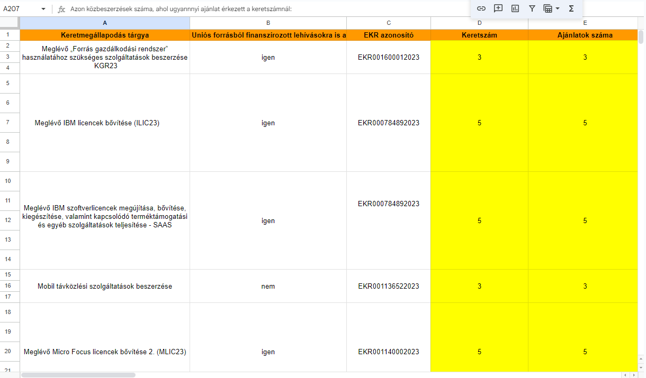Viewport: 646px width, 378px height.
Task: Open the Name box dropdown arrow
Action: tap(43, 9)
